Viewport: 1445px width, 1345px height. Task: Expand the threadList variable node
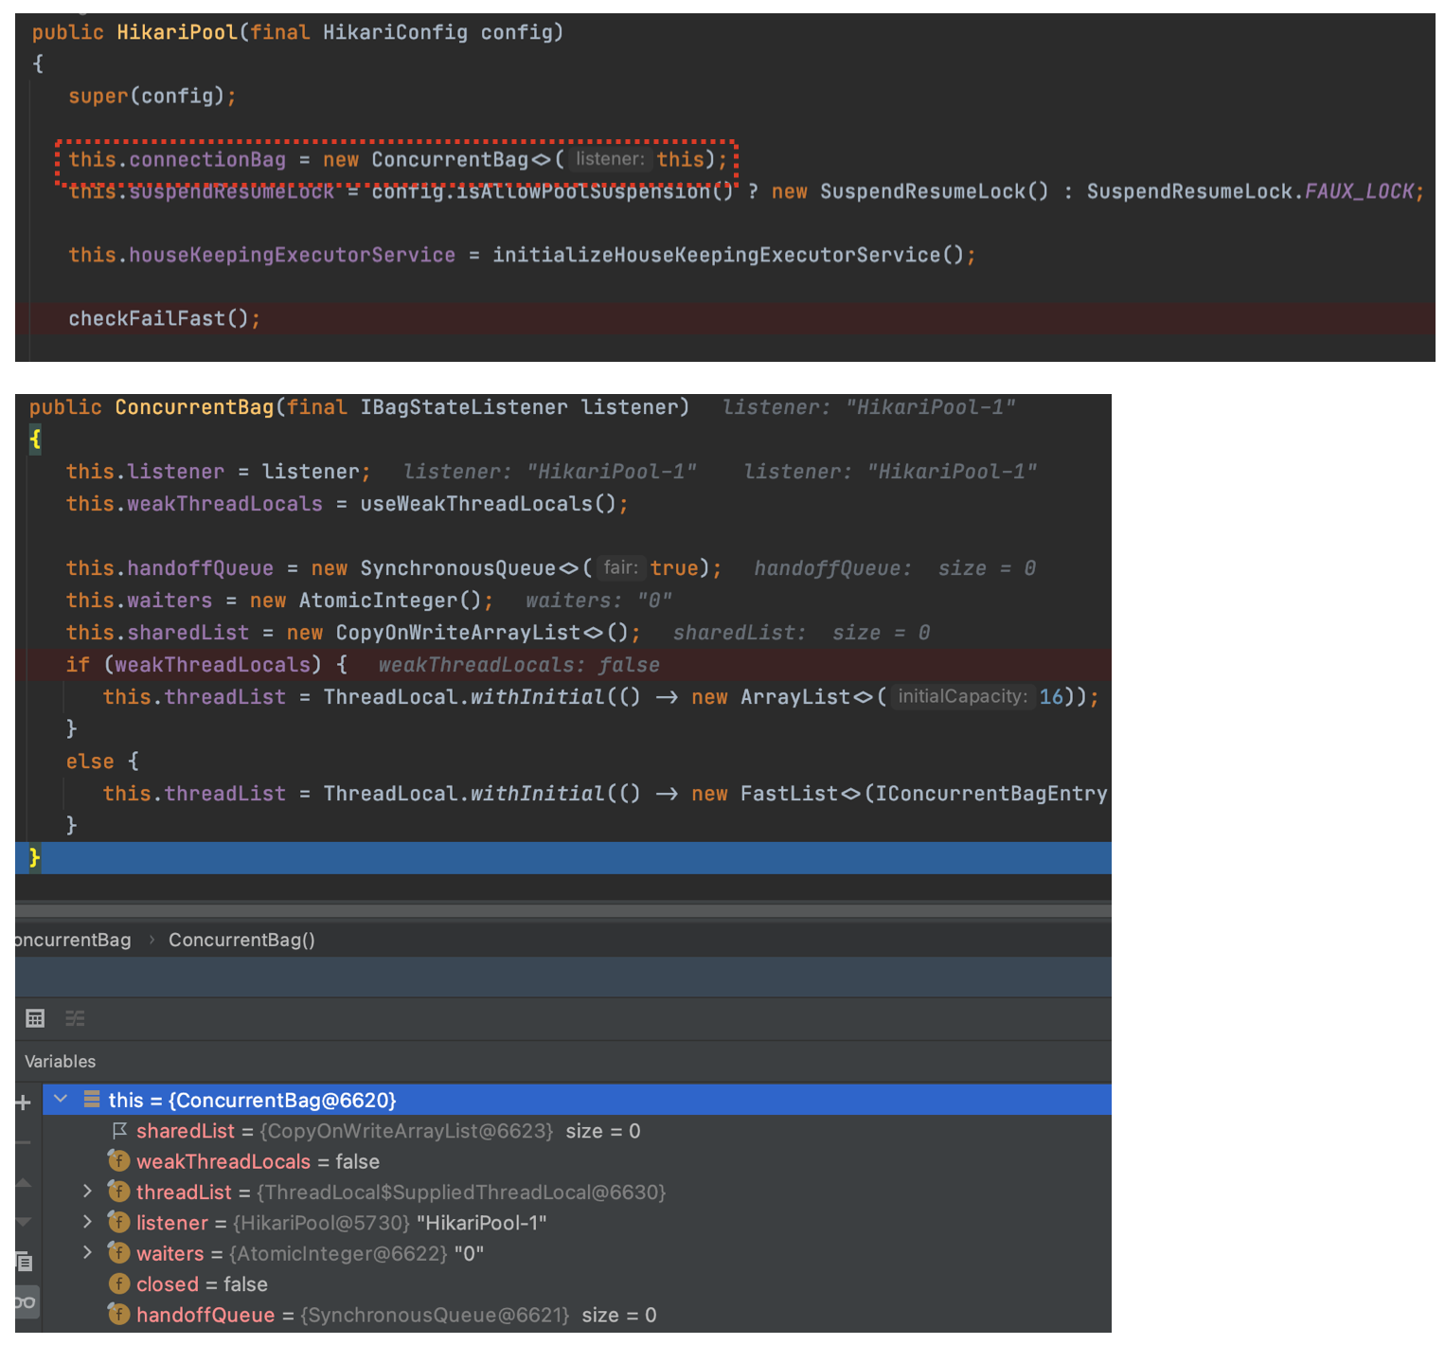(87, 1191)
